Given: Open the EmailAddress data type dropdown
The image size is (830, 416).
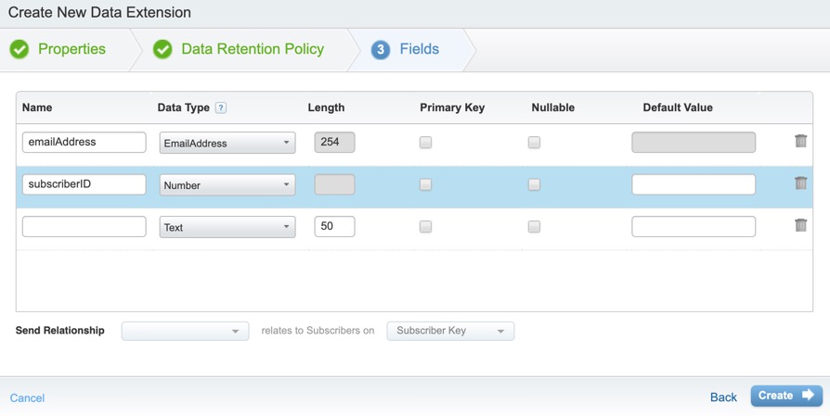Looking at the screenshot, I should coord(227,143).
